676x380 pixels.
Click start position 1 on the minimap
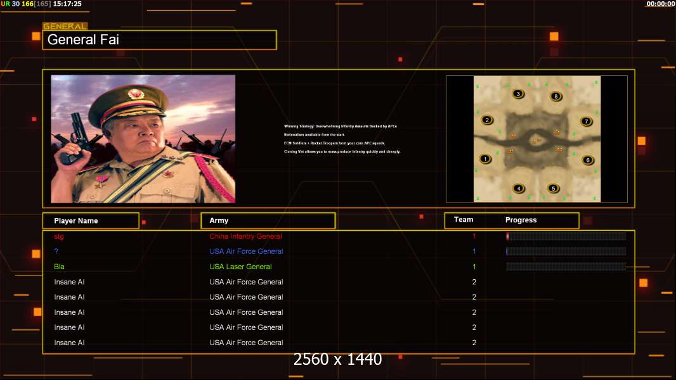(486, 159)
